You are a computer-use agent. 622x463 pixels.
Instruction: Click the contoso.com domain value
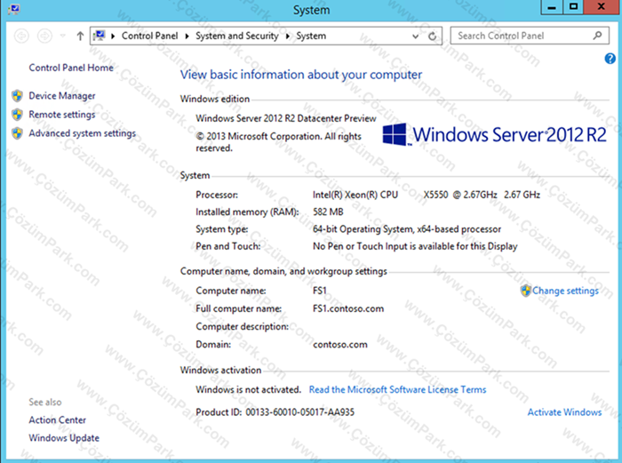340,345
